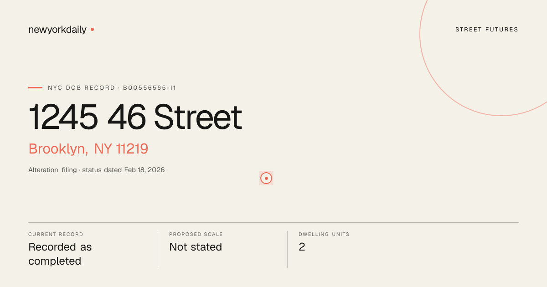This screenshot has width=547, height=287.
Task: Click the dwelling units value 2
Action: pyautogui.click(x=302, y=247)
